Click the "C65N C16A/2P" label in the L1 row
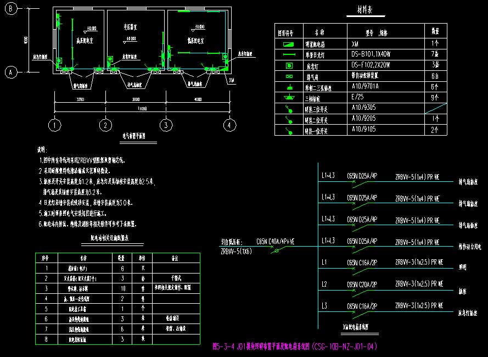Viewport: 488px width, 357px height. coord(362,263)
